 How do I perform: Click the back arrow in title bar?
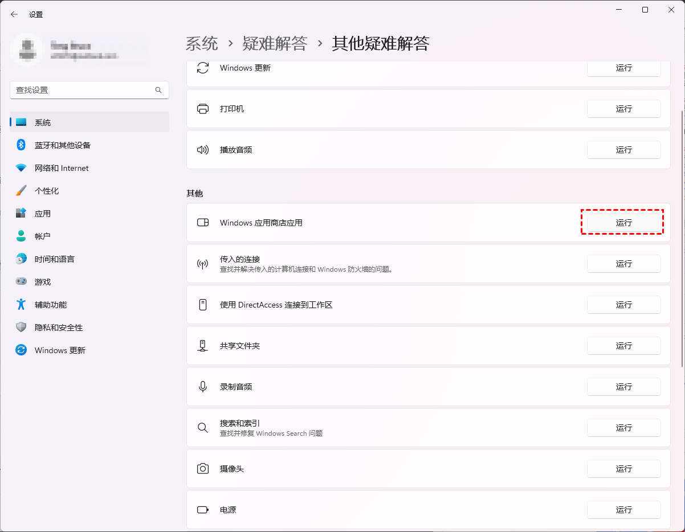14,14
